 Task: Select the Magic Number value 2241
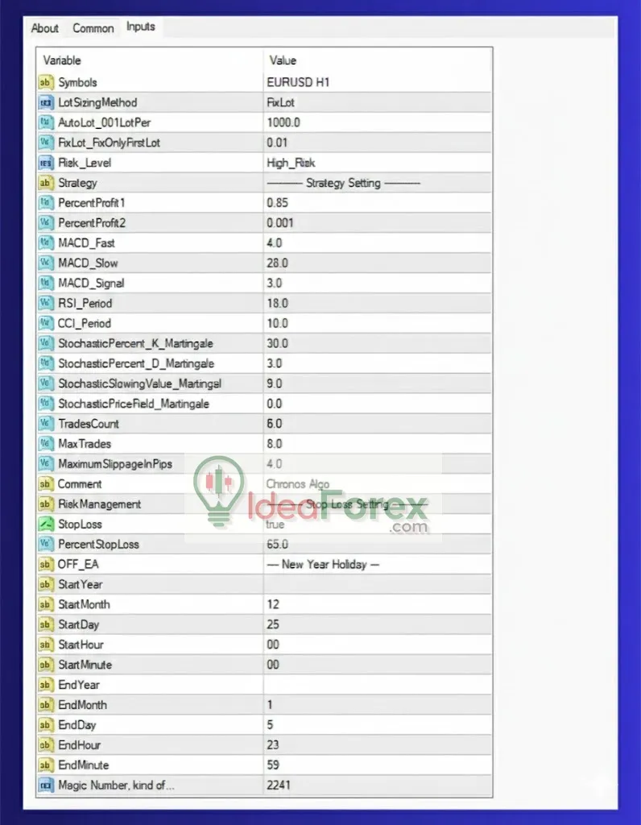279,786
